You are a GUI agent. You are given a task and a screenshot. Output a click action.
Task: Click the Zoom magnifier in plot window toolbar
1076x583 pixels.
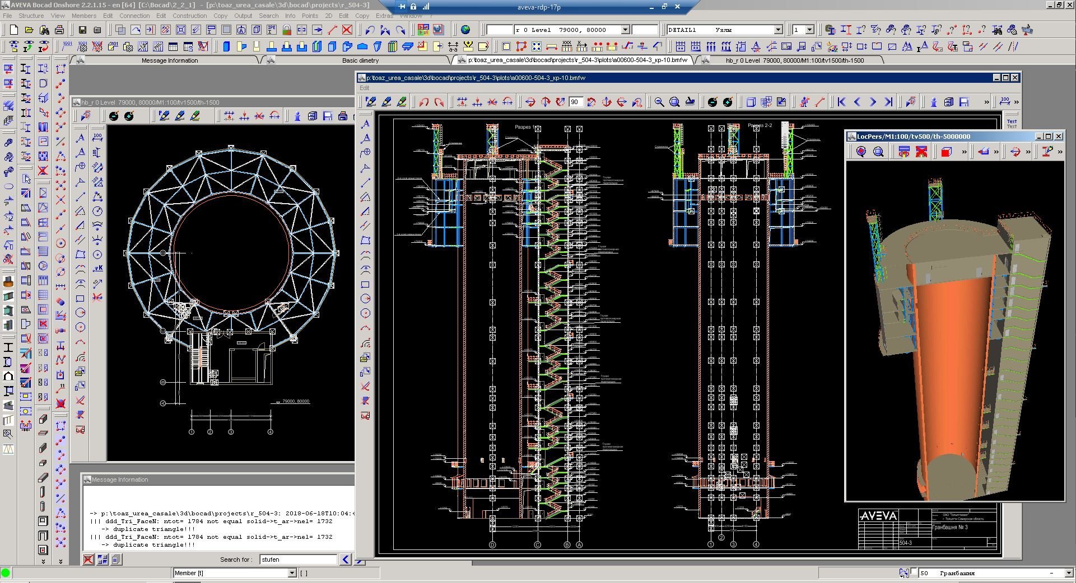(659, 102)
